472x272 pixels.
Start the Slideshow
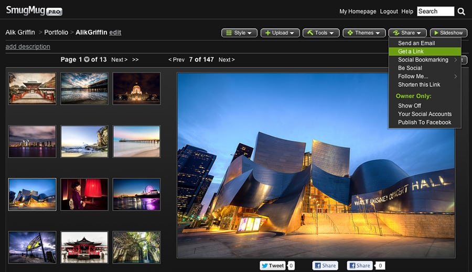click(x=448, y=33)
